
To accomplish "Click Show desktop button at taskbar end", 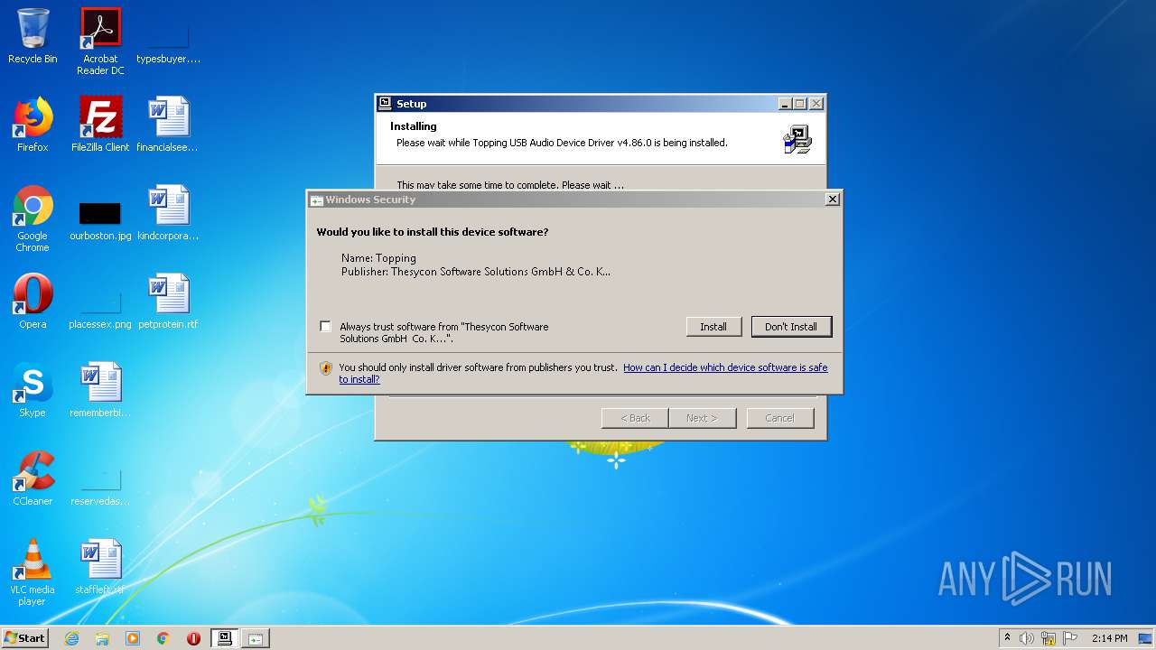I will [1146, 638].
